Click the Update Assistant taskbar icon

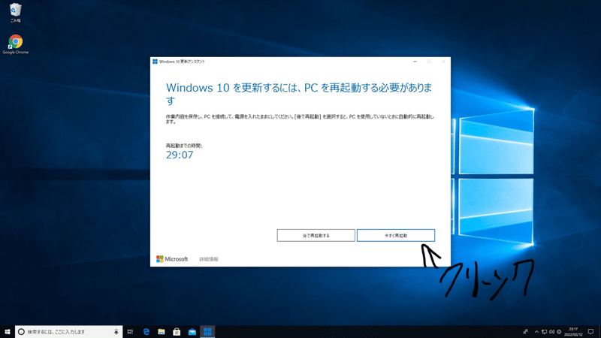(x=207, y=331)
